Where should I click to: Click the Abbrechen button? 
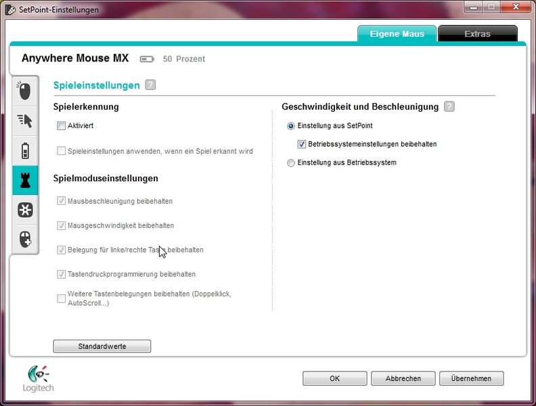(x=403, y=378)
